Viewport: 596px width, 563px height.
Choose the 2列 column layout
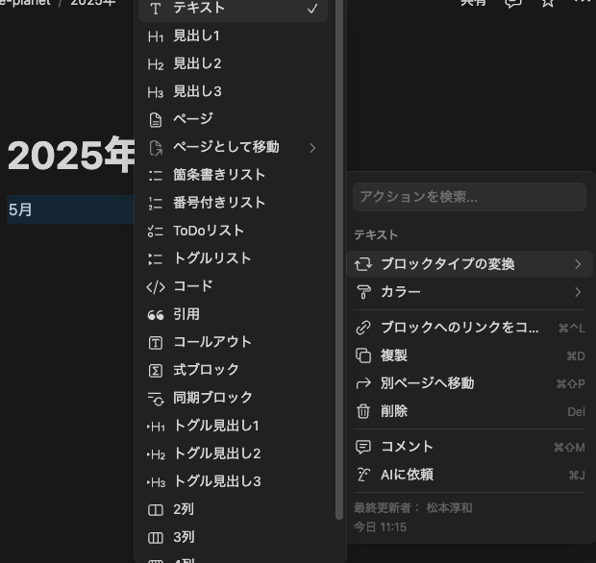pyautogui.click(x=184, y=509)
